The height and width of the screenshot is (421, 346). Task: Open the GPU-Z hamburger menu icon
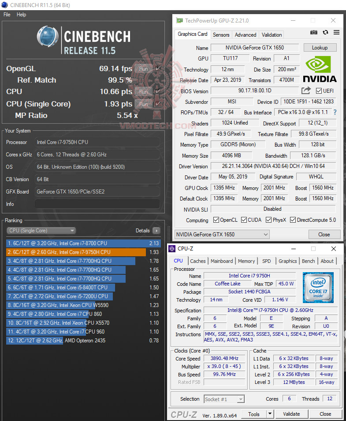337,32
